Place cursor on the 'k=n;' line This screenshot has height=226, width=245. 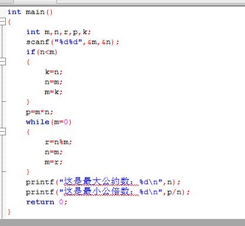54,72
